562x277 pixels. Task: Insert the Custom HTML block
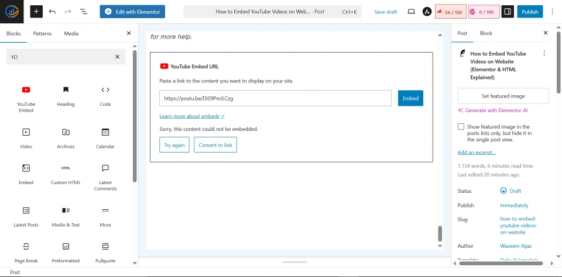66,174
